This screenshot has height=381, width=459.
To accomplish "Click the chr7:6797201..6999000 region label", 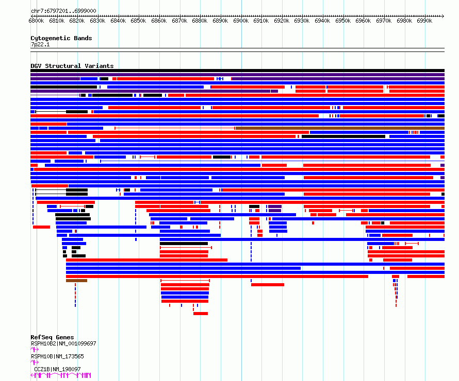I will [63, 11].
